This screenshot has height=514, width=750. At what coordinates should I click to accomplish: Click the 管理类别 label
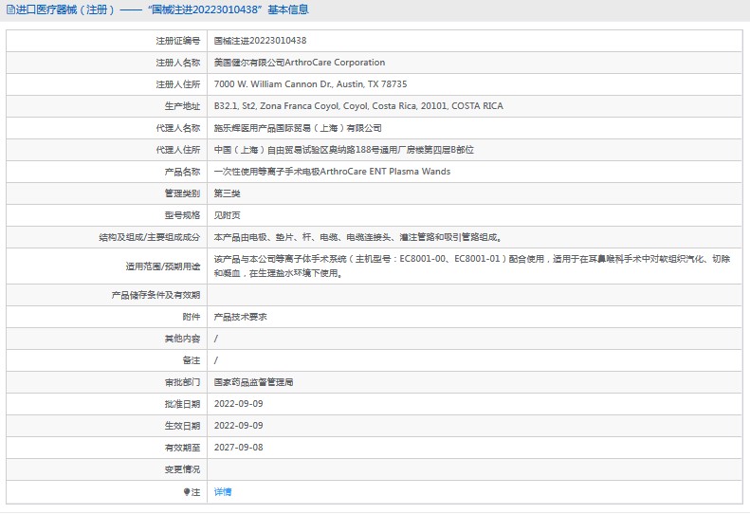coord(182,193)
